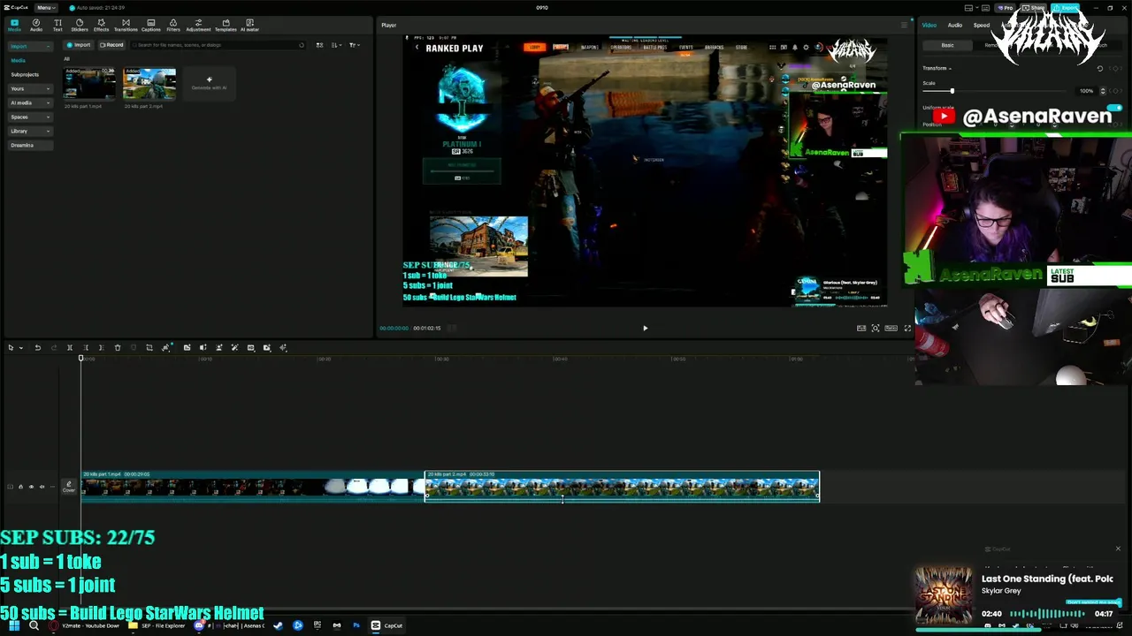The height and width of the screenshot is (636, 1132).
Task: Select the pointer Select tool in timeline
Action: pyautogui.click(x=11, y=348)
